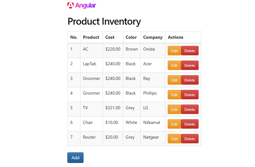This screenshot has width=255, height=167.
Task: Select the Product Inventory heading
Action: tap(104, 21)
